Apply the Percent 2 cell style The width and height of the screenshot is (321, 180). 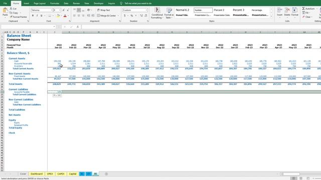[219, 10]
